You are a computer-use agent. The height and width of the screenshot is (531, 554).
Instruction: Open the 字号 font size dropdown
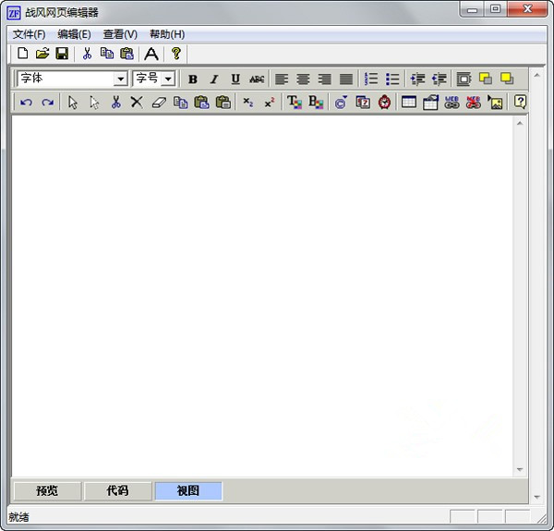click(168, 79)
